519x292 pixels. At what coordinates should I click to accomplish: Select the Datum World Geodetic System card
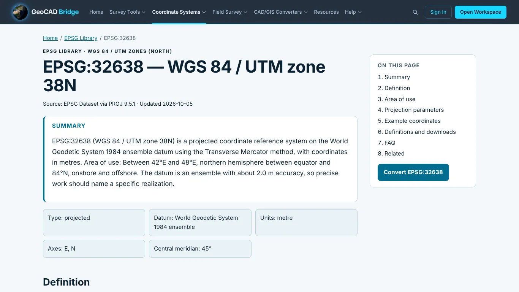pyautogui.click(x=200, y=222)
